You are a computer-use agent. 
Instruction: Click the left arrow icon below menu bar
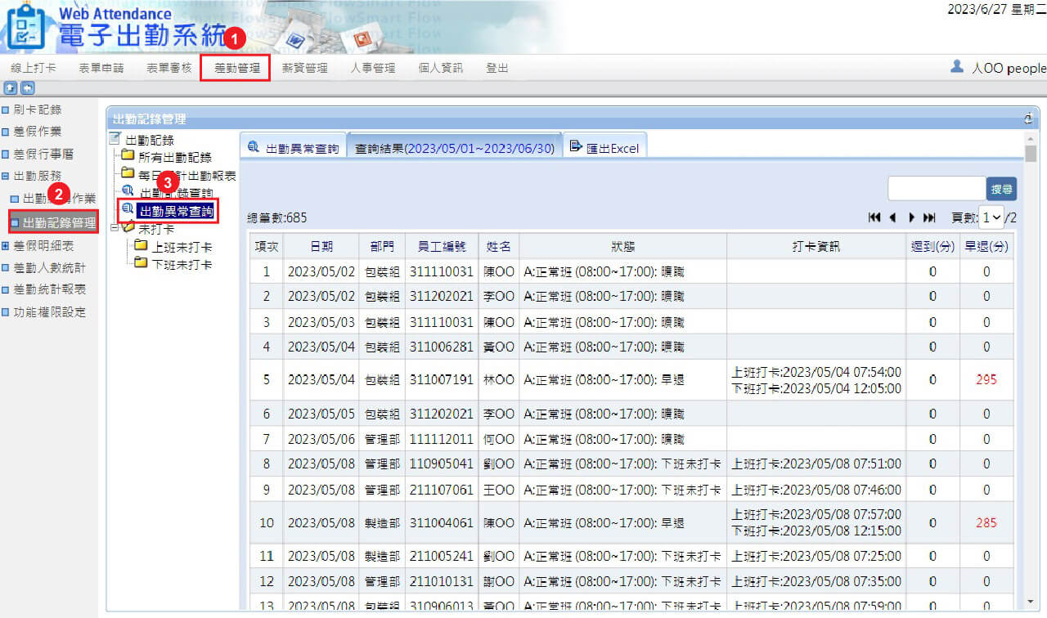28,87
